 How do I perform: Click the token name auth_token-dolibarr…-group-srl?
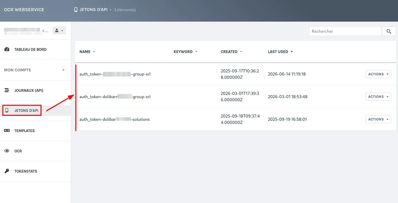[x=115, y=97]
